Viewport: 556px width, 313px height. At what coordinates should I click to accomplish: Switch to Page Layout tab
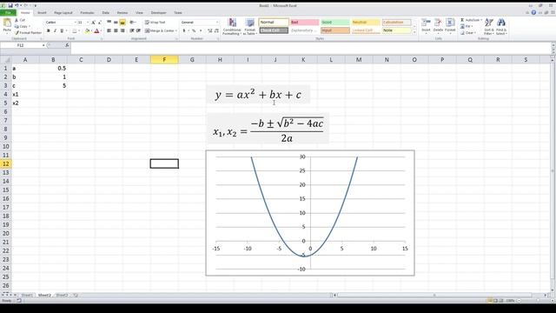[x=63, y=12]
